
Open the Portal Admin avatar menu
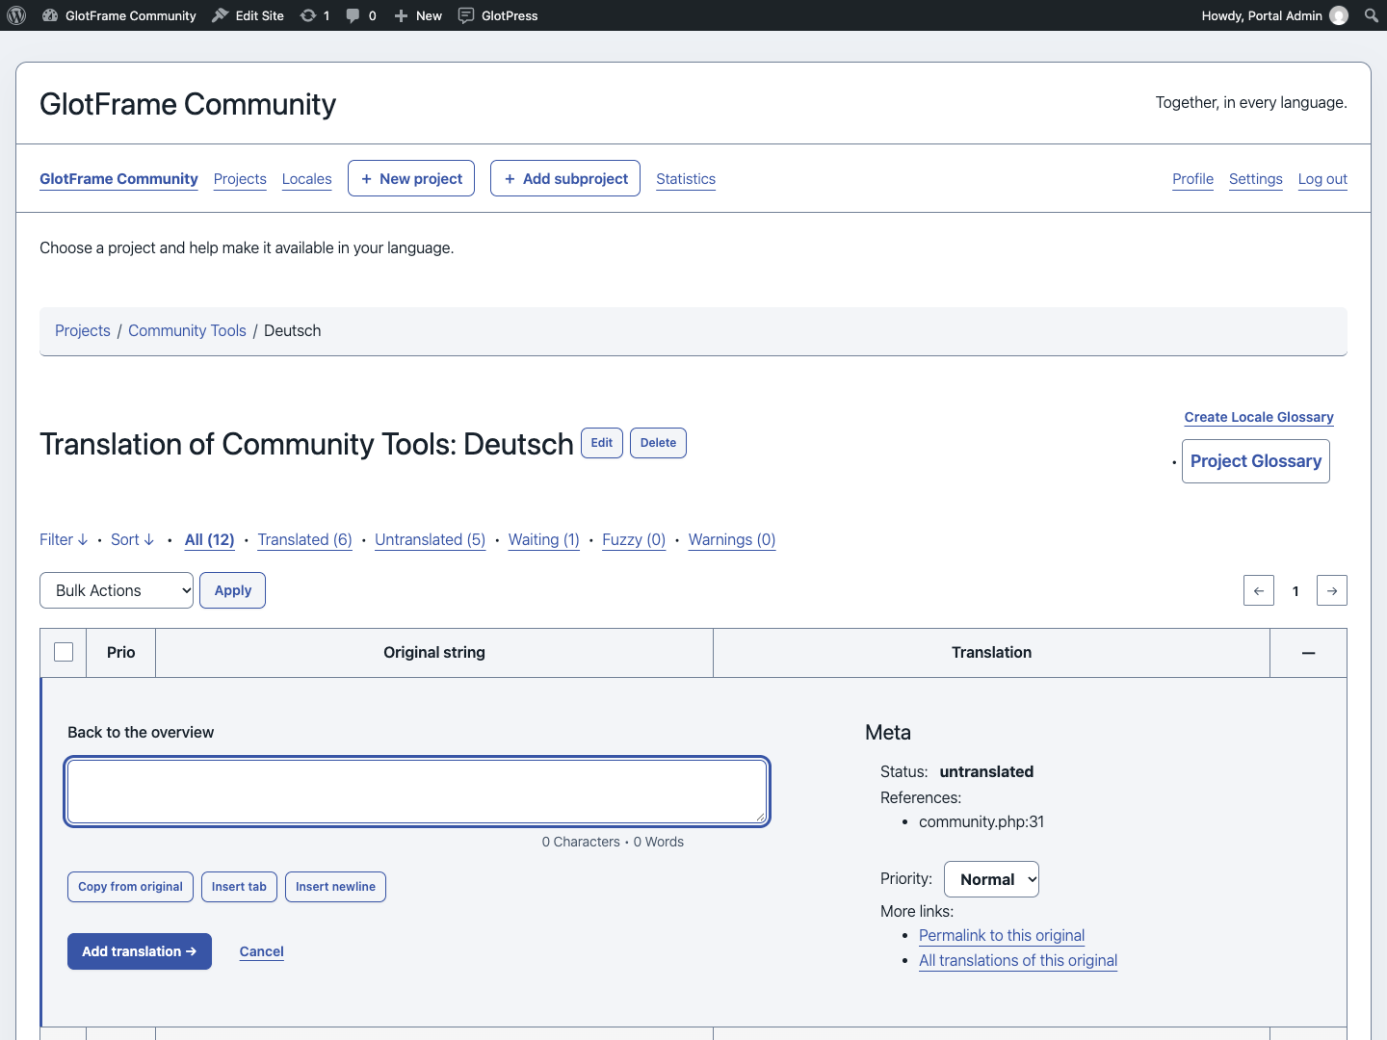coord(1274,15)
